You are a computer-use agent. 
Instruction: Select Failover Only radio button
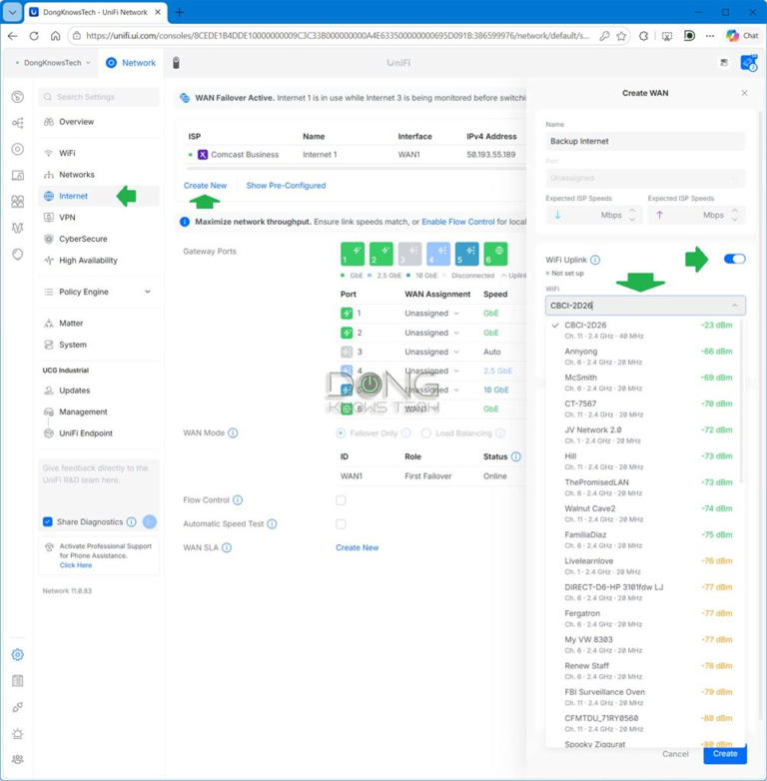coord(341,433)
